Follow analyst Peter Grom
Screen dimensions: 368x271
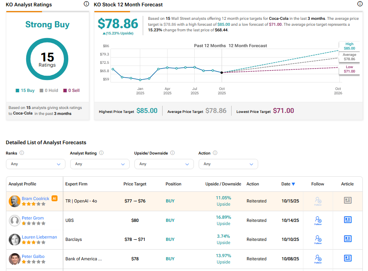[x=318, y=220]
